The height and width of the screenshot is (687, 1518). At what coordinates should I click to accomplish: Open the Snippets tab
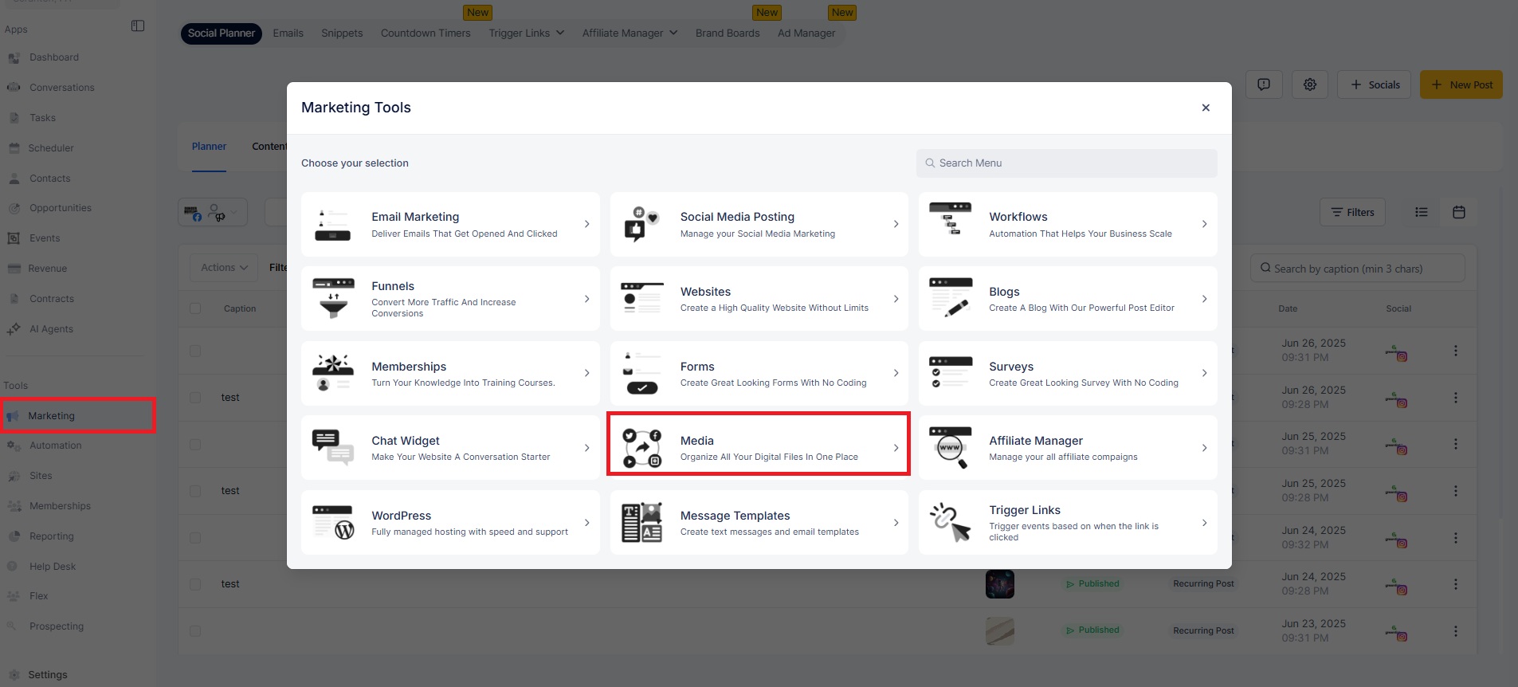pyautogui.click(x=342, y=33)
